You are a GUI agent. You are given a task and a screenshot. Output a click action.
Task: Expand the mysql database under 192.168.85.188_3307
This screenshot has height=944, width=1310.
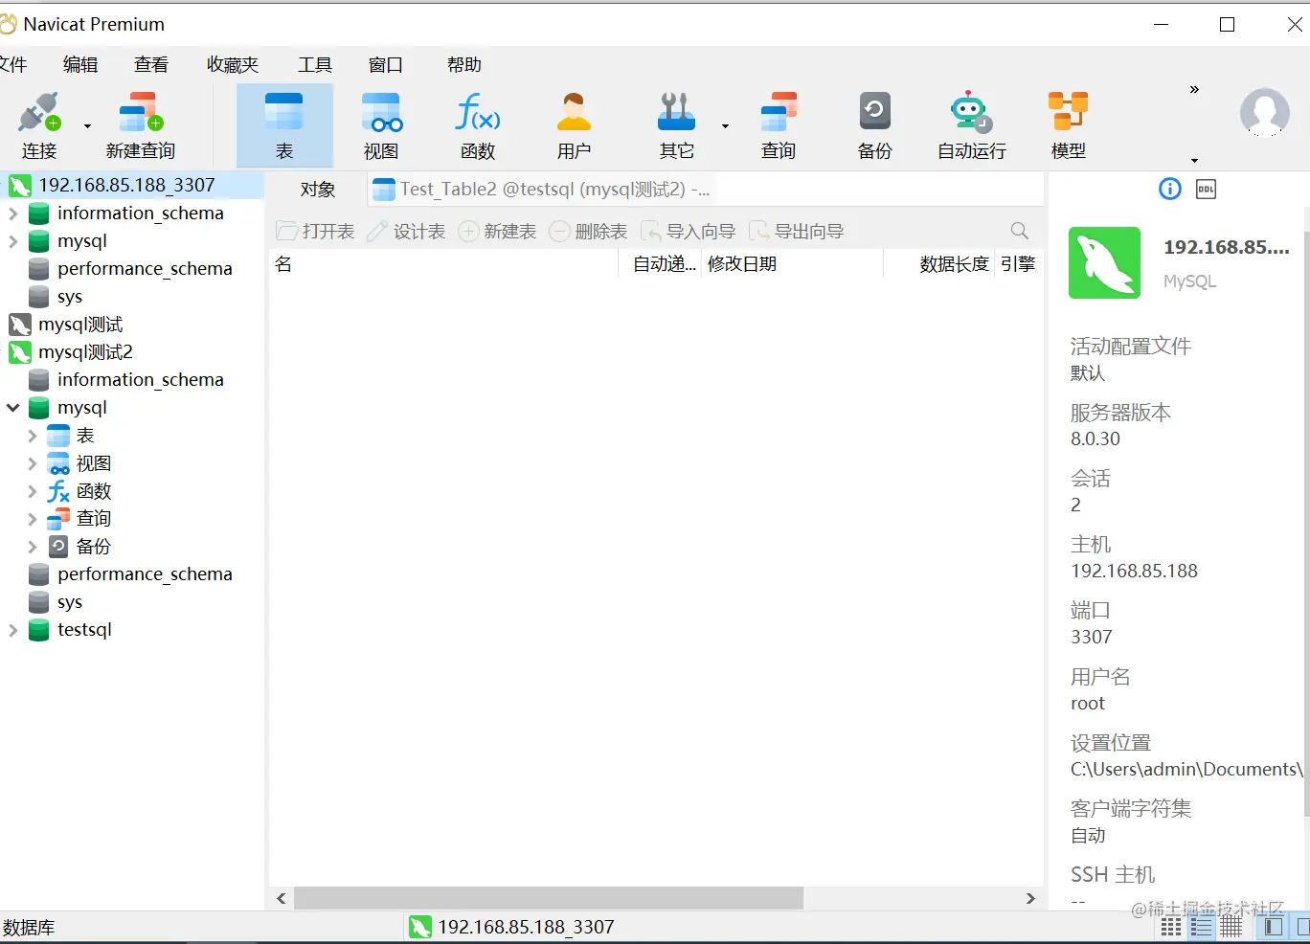13,241
